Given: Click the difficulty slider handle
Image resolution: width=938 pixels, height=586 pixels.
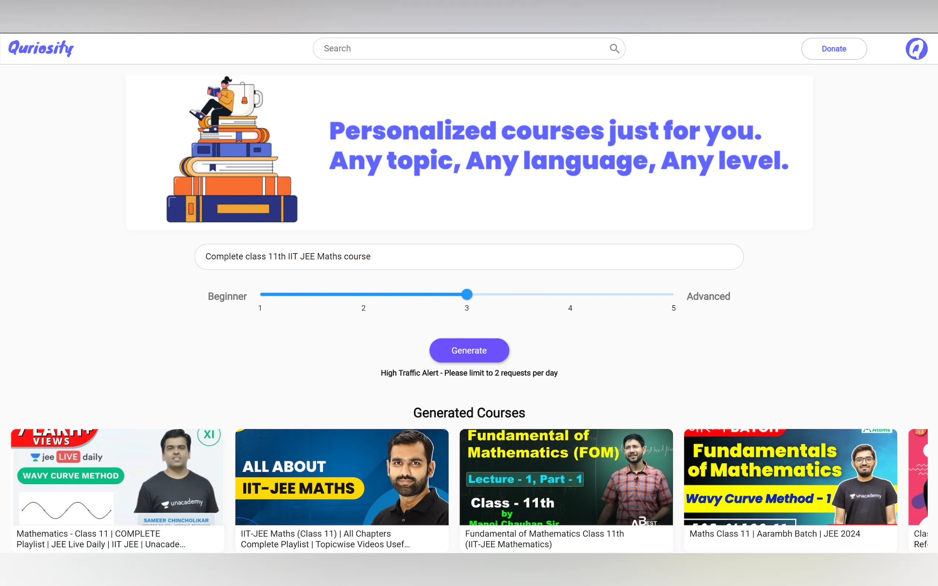Looking at the screenshot, I should (x=467, y=294).
